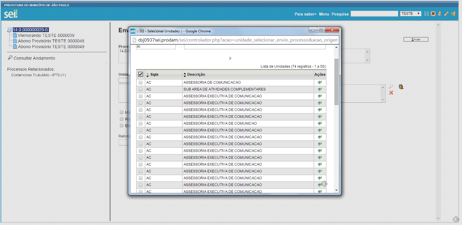Click the Enviar button
Viewport: 462px width, 225px height.
tap(416, 39)
